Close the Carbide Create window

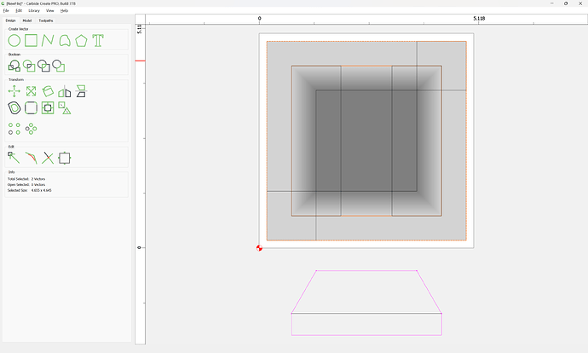coord(580,3)
